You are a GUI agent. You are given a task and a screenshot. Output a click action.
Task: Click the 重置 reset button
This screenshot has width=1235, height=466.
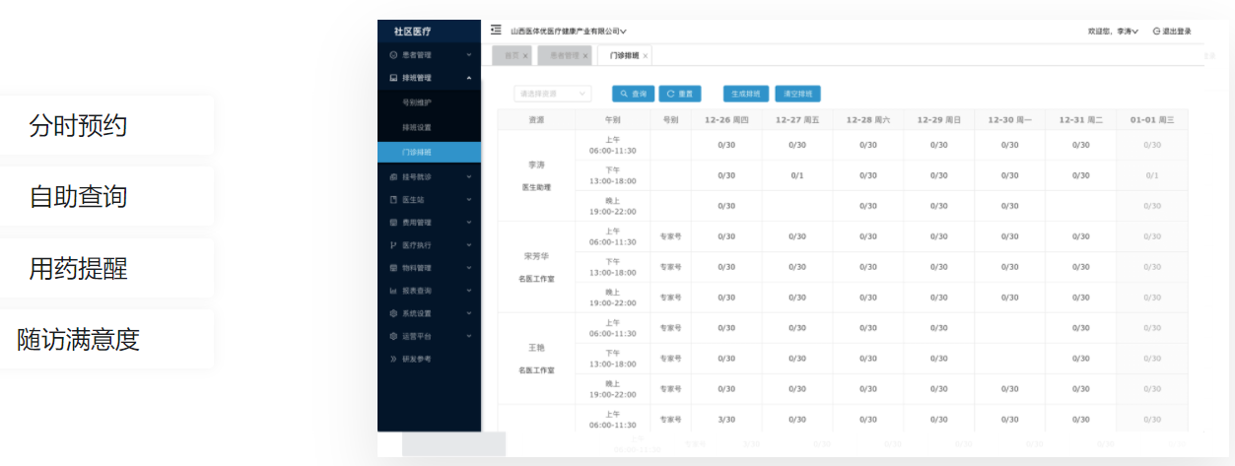pyautogui.click(x=680, y=94)
